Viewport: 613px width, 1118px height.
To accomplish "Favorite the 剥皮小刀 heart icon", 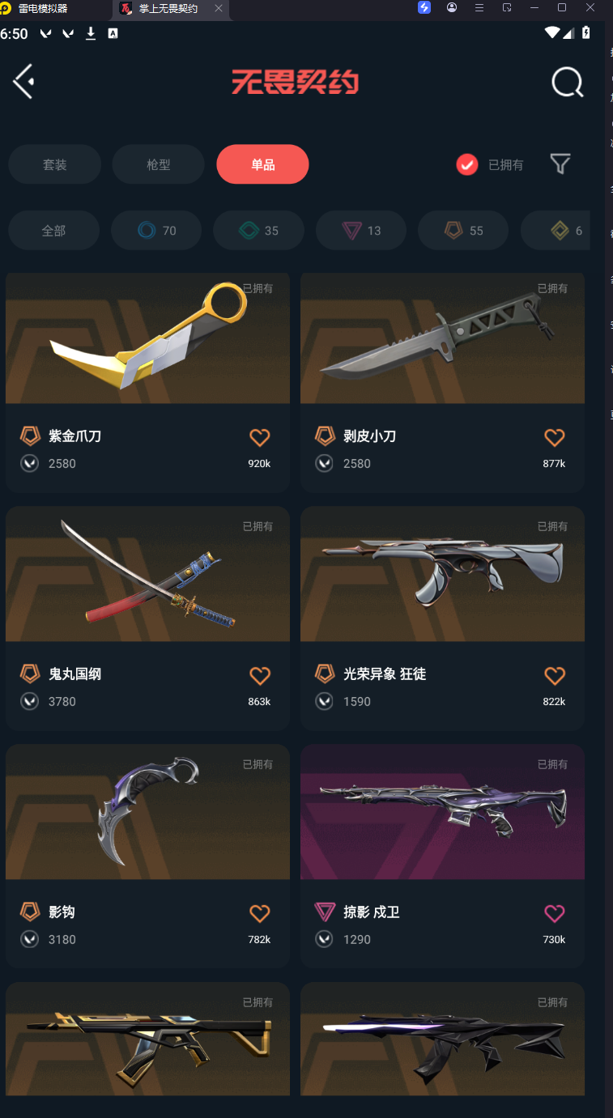I will coord(554,438).
